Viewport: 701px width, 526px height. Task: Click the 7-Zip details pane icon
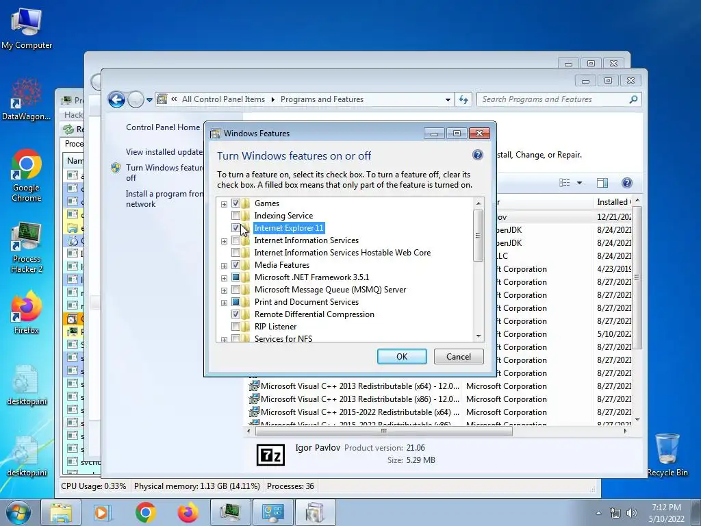pyautogui.click(x=270, y=455)
